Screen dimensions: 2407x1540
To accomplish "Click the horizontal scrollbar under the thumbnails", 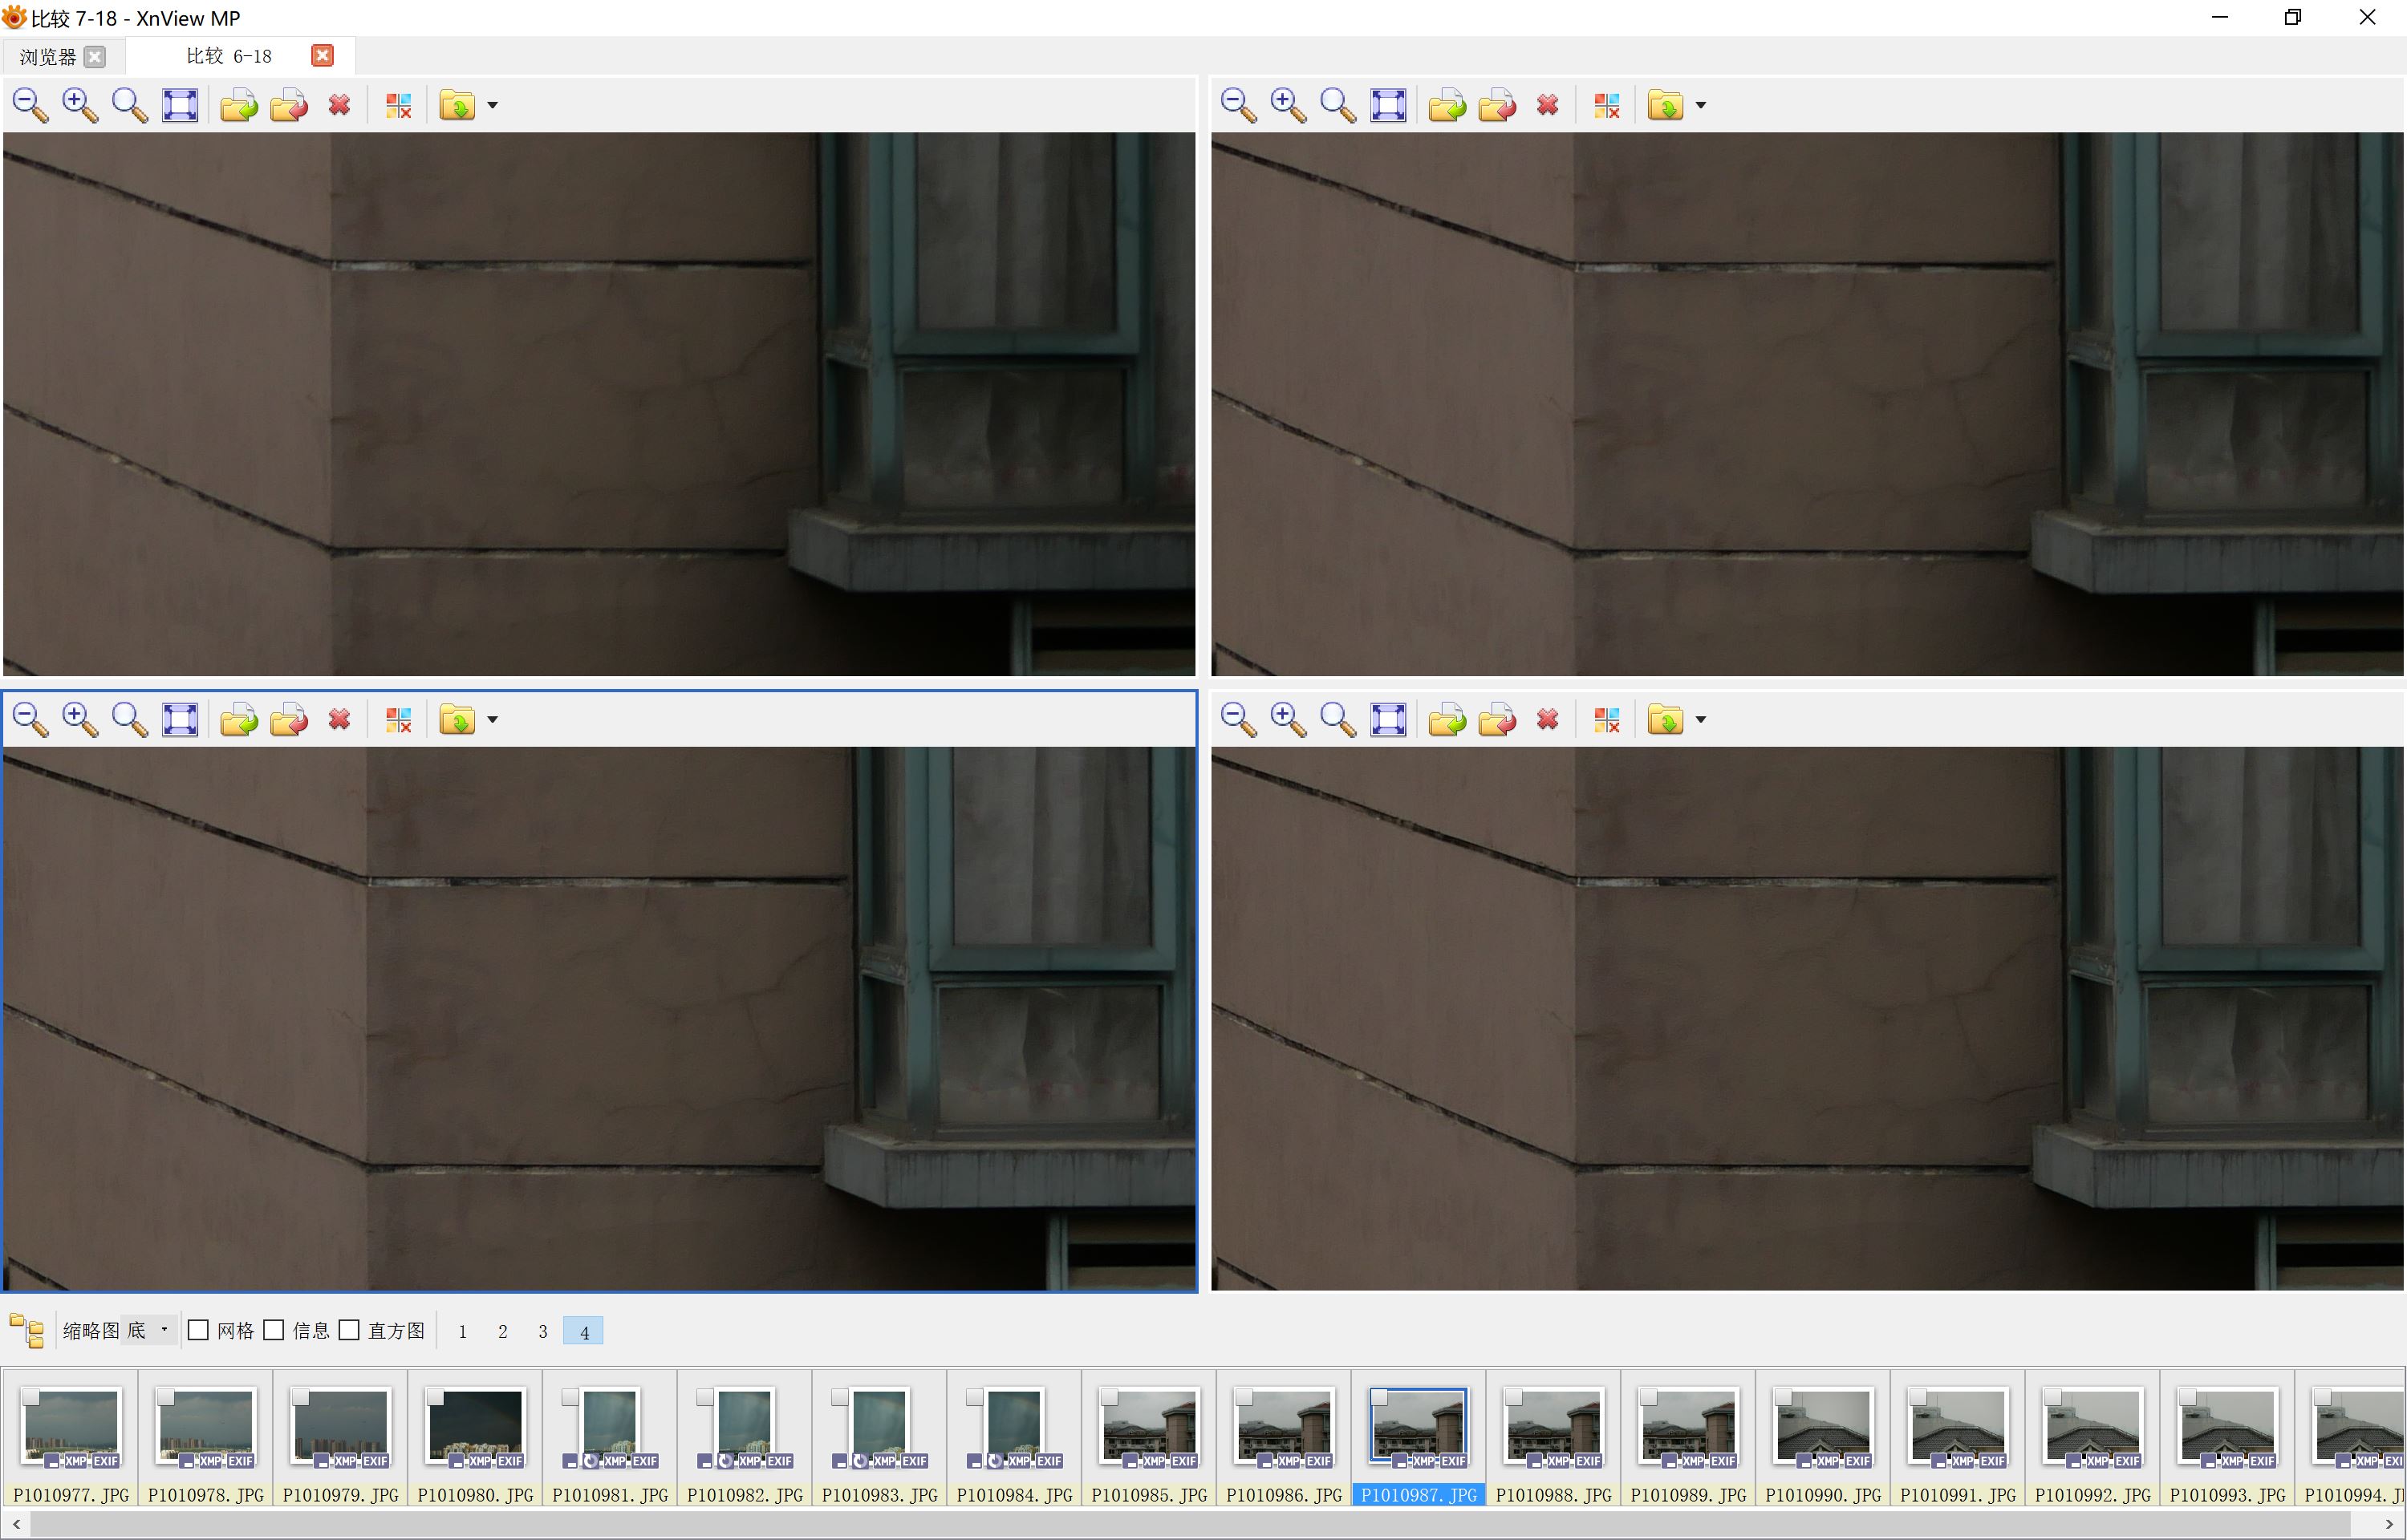I will coord(1200,1524).
